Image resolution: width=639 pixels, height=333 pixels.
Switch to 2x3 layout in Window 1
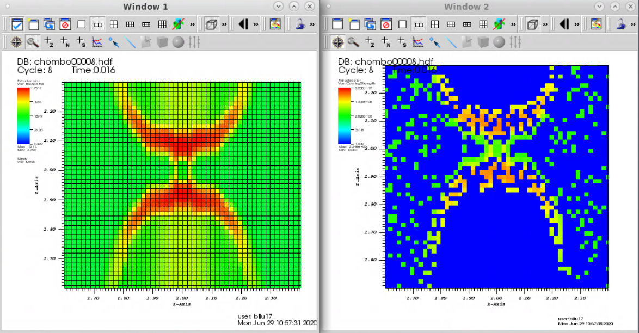(x=130, y=24)
